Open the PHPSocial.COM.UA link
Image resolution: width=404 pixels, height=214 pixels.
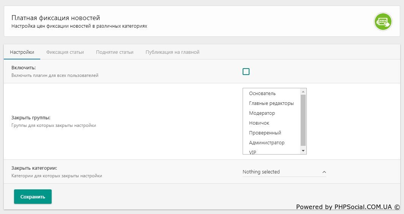[363, 207]
